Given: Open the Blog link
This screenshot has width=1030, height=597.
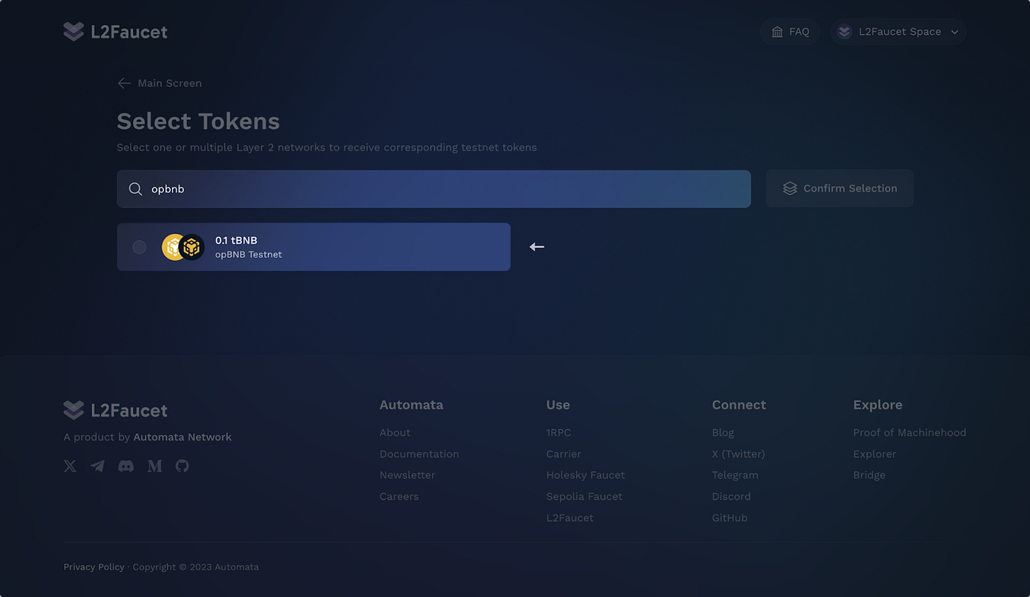Looking at the screenshot, I should point(723,433).
